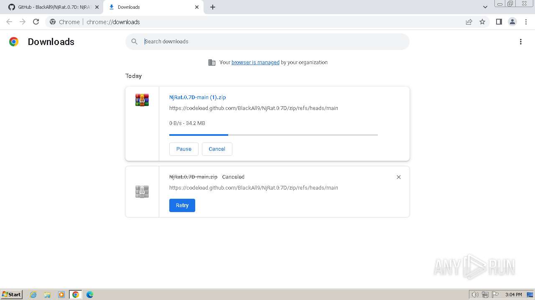
Task: Go forward with the forward arrow
Action: click(x=23, y=22)
